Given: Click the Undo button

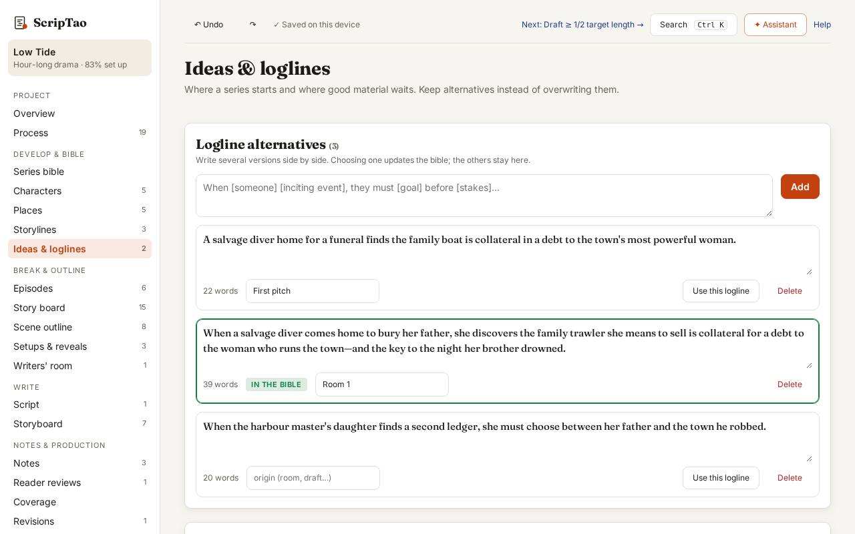Looking at the screenshot, I should tap(209, 25).
